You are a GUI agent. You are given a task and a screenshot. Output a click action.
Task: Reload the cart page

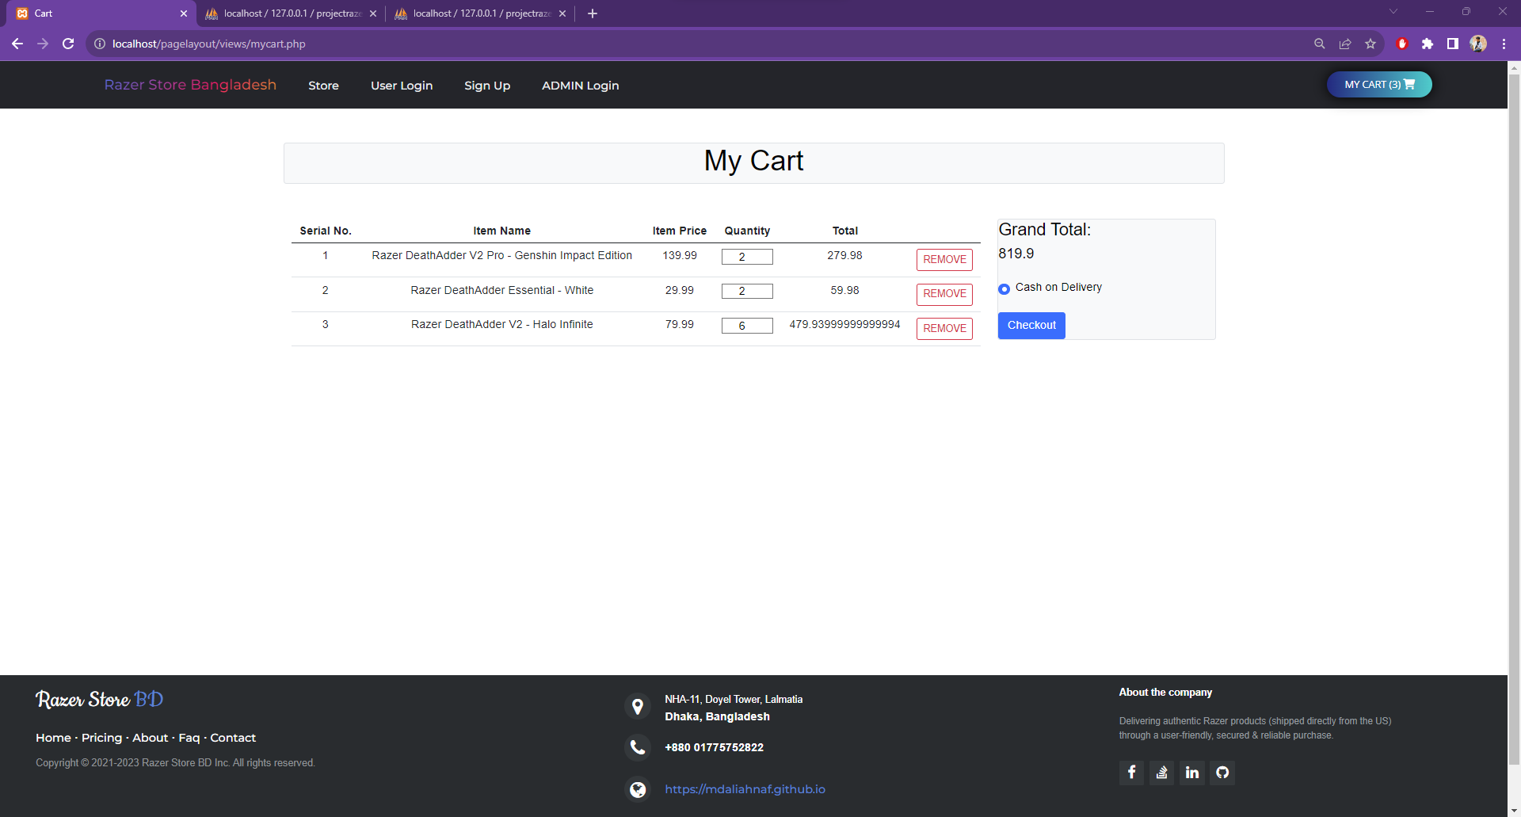pyautogui.click(x=68, y=44)
